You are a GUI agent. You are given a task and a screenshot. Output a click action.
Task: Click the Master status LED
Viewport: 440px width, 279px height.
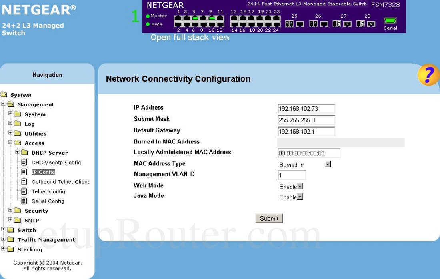[148, 16]
